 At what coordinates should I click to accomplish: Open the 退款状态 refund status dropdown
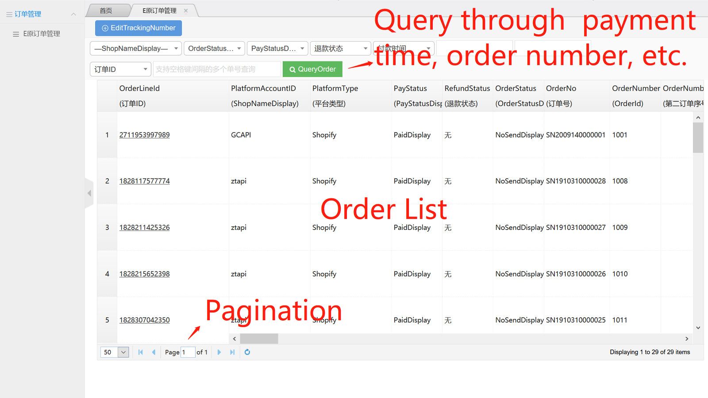click(340, 49)
